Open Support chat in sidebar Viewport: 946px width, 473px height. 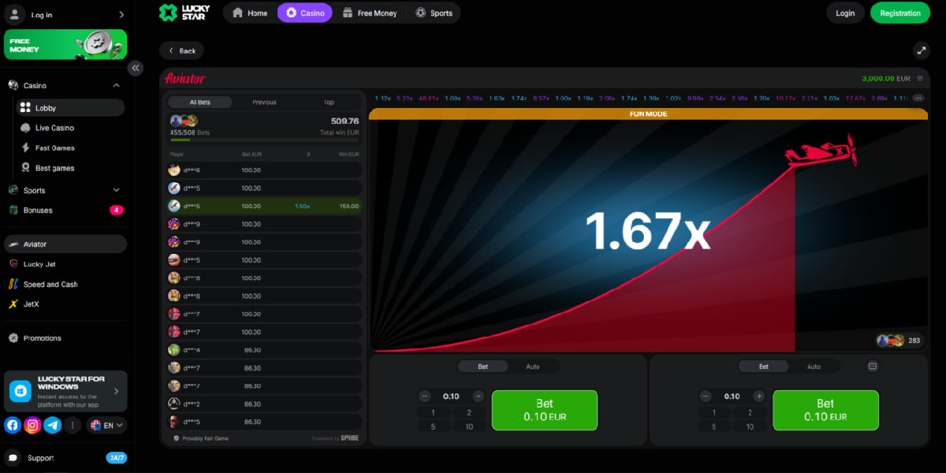(x=65, y=458)
